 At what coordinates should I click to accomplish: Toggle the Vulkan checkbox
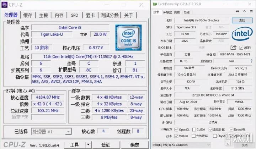pos(176,136)
